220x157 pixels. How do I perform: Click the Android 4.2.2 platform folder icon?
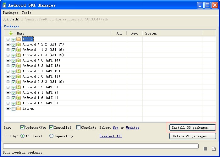(x=19, y=44)
